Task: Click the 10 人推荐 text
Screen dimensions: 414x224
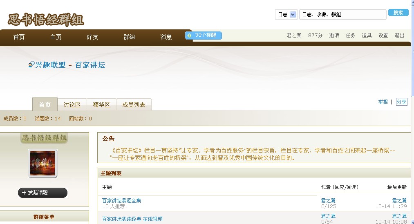Action: 114,206
